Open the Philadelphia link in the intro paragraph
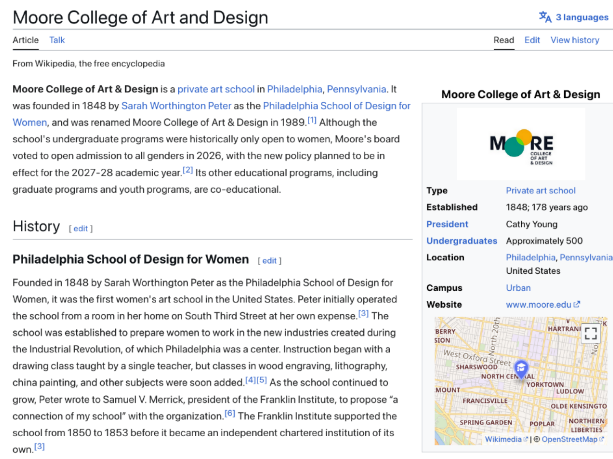Image resolution: width=613 pixels, height=459 pixels. (x=294, y=89)
